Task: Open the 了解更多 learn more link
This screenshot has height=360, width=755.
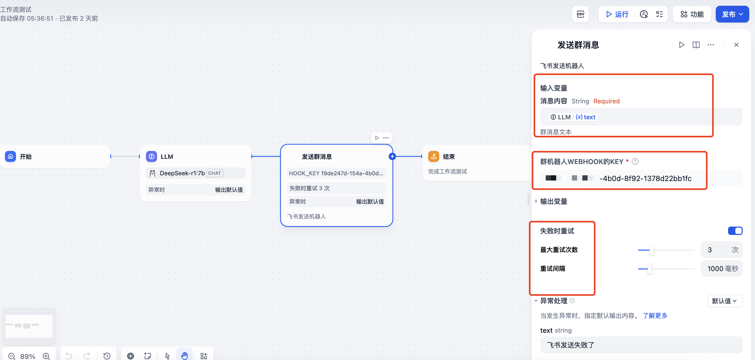Action: click(655, 316)
